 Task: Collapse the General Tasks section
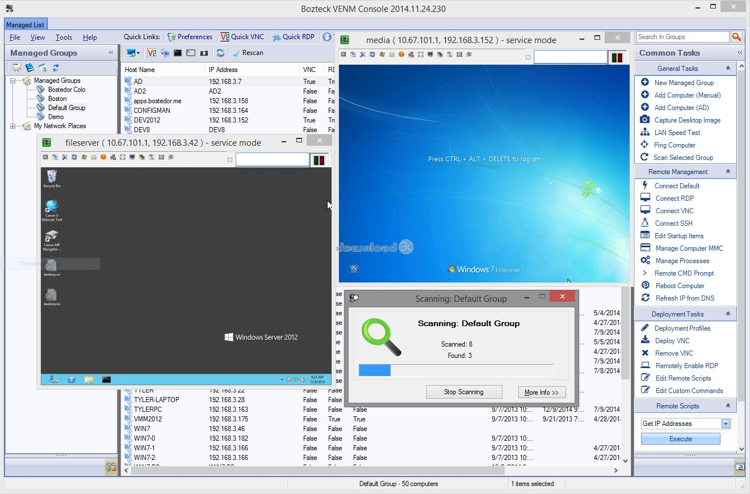728,68
